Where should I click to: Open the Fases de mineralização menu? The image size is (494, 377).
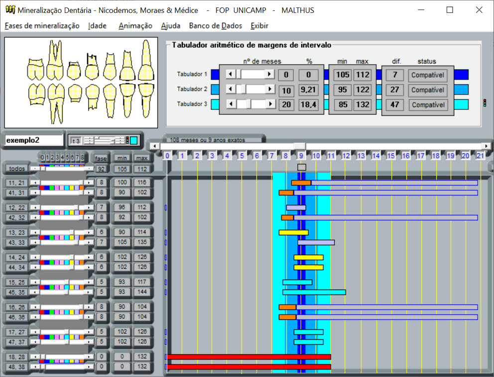[42, 26]
